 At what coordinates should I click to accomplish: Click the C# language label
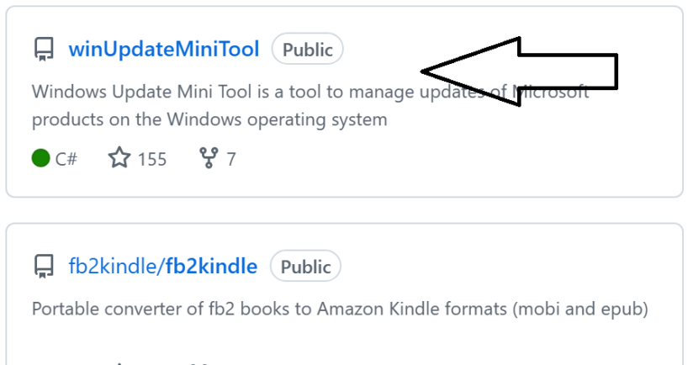(x=66, y=158)
